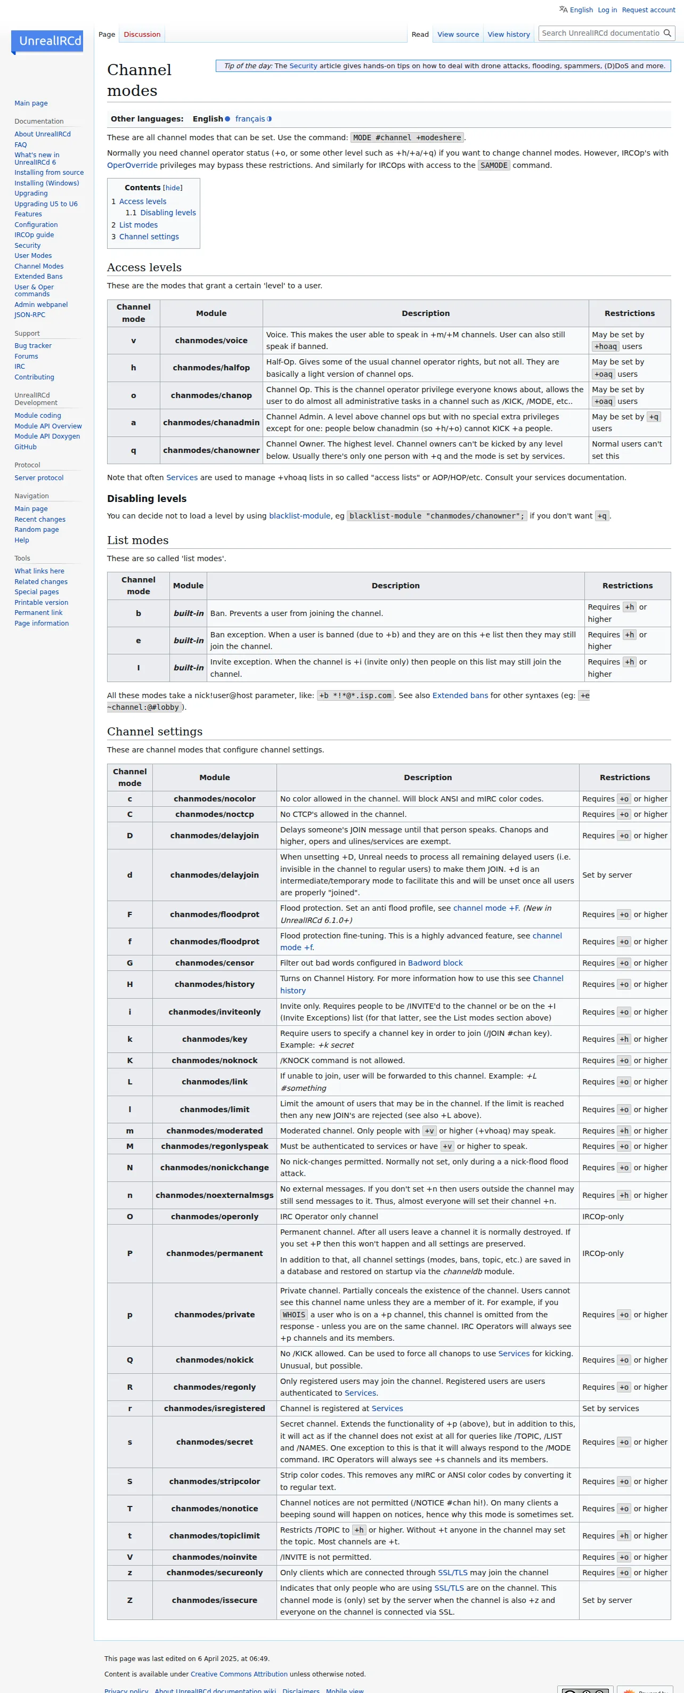This screenshot has width=684, height=1693.
Task: Open User & Oper commands in the sidebar
Action: [x=34, y=290]
